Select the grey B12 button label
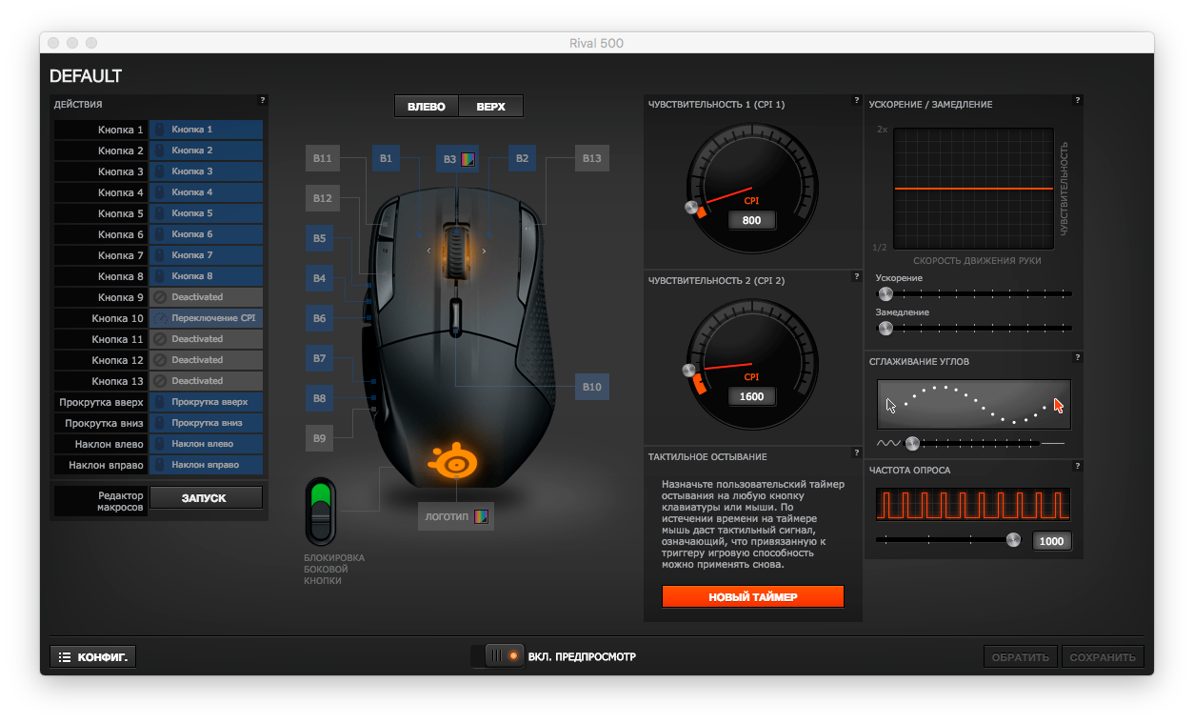 point(323,198)
